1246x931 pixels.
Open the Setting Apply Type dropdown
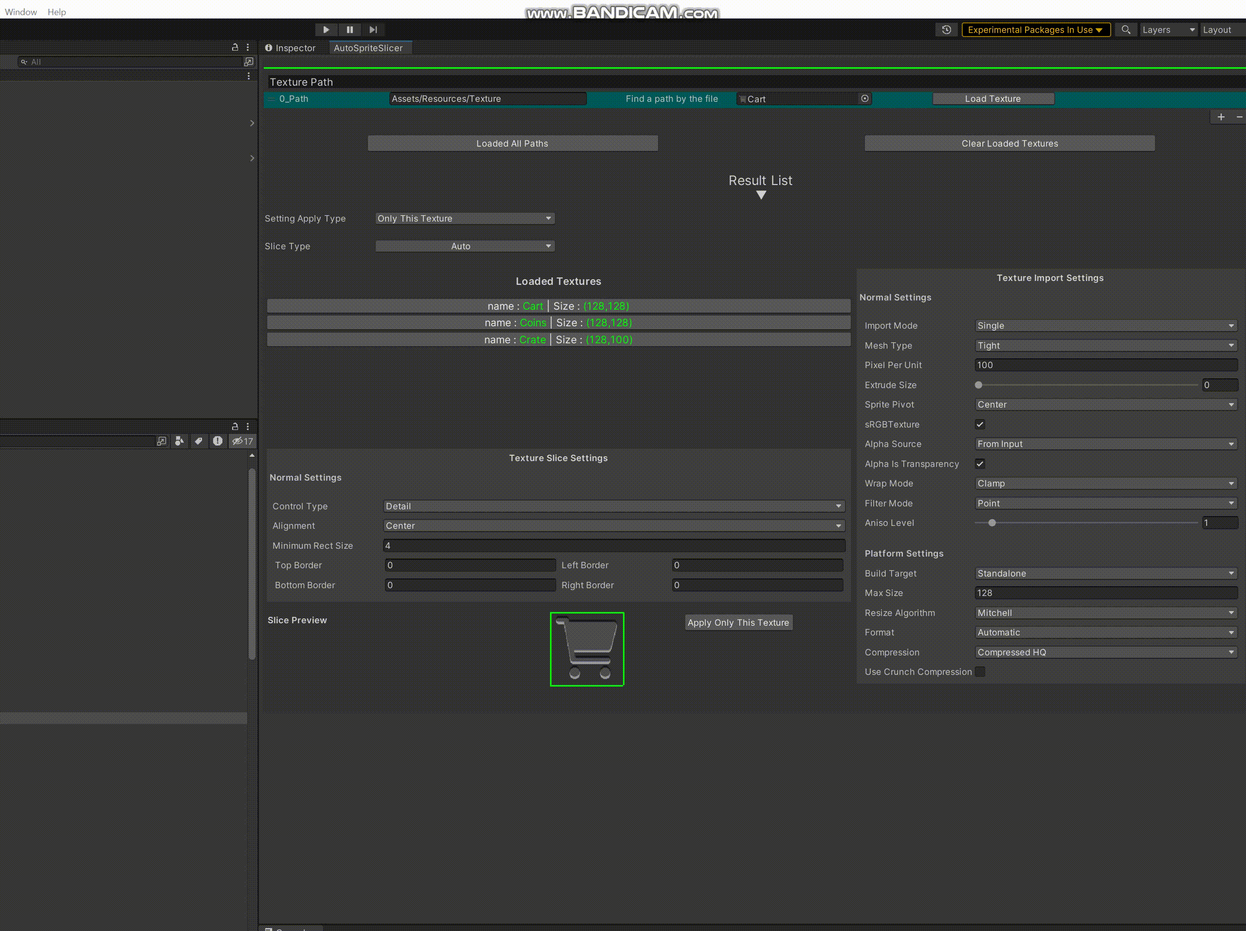[465, 219]
